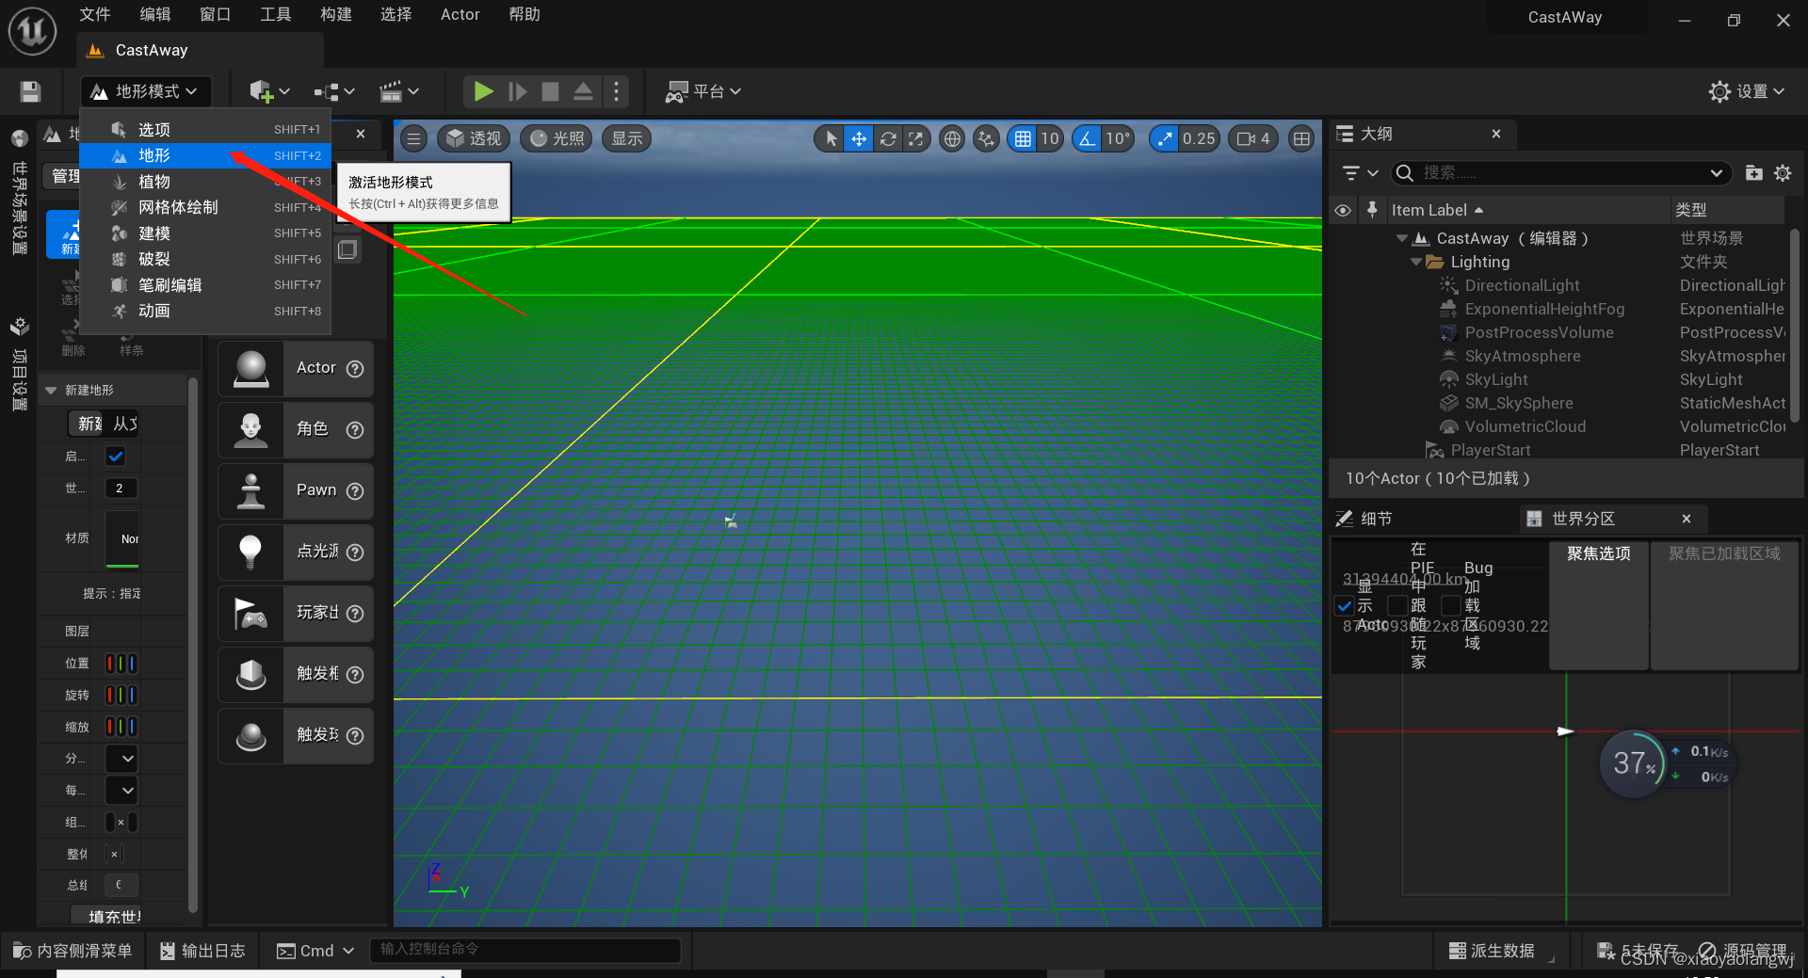Save the current level with the floppy icon

(x=30, y=91)
